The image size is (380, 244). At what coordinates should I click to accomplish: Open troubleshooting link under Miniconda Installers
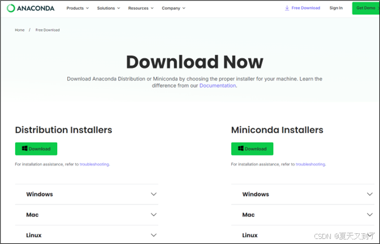(310, 164)
